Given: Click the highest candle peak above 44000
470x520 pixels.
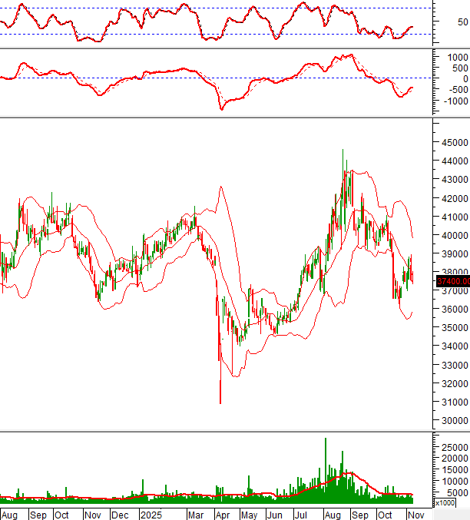Looking at the screenshot, I should [x=343, y=151].
